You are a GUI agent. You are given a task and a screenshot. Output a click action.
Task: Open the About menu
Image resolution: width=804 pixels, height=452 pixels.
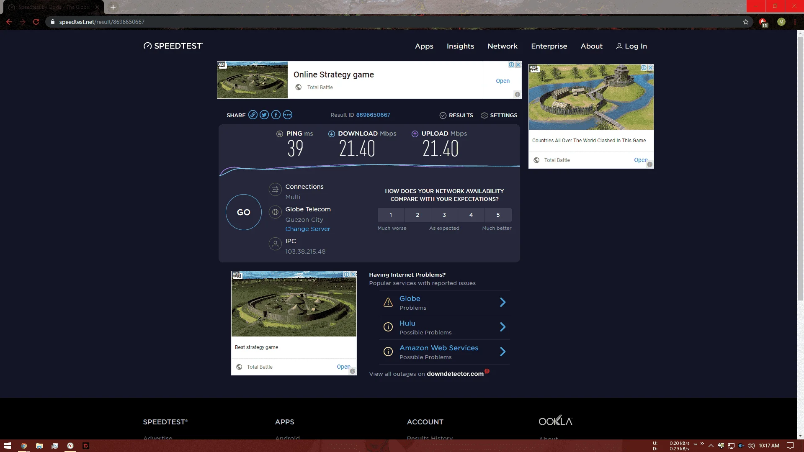point(591,46)
